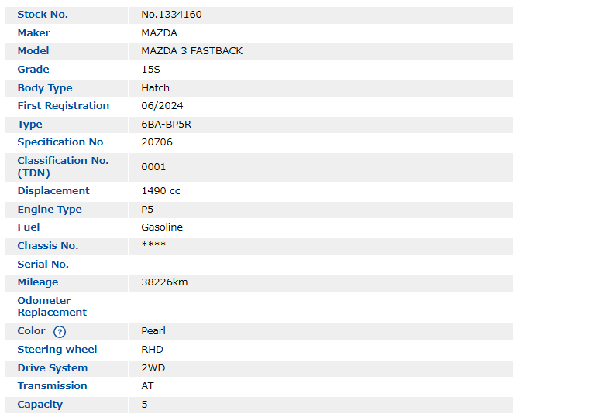Click the Grade value 15S
The image size is (592, 417).
click(150, 70)
